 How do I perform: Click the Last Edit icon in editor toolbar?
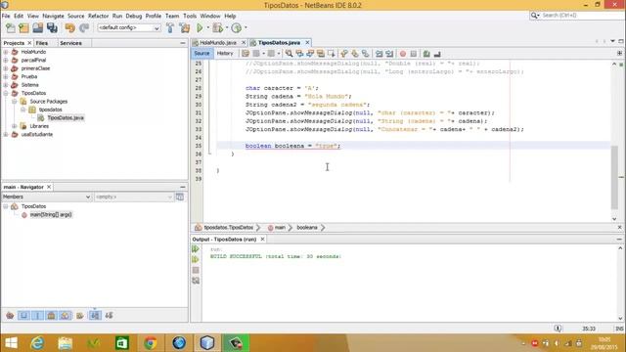tap(246, 54)
